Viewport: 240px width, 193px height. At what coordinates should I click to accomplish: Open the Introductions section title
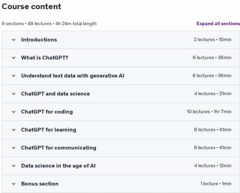coord(39,40)
